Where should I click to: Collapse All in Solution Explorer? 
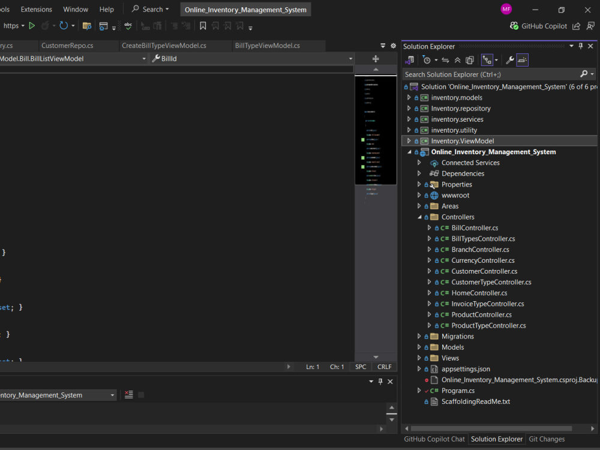458,60
